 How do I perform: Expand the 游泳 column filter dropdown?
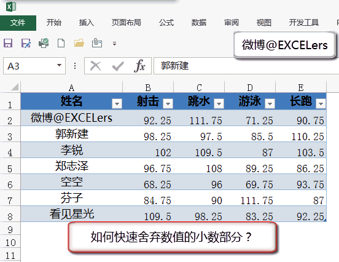pyautogui.click(x=270, y=104)
